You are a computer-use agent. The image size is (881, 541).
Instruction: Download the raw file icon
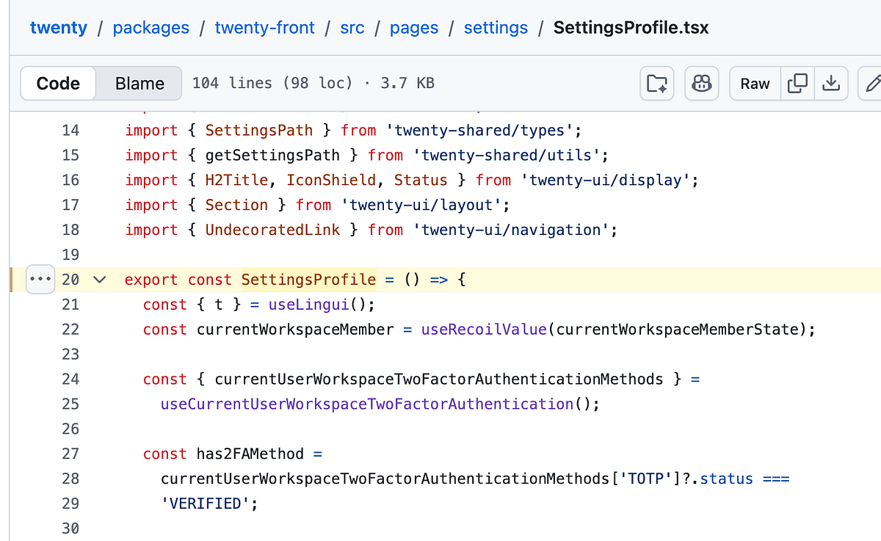[x=831, y=83]
